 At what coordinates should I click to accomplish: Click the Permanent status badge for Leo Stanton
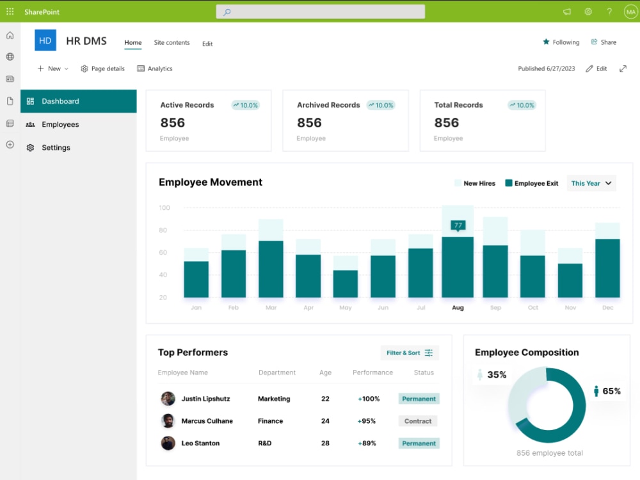(x=419, y=444)
